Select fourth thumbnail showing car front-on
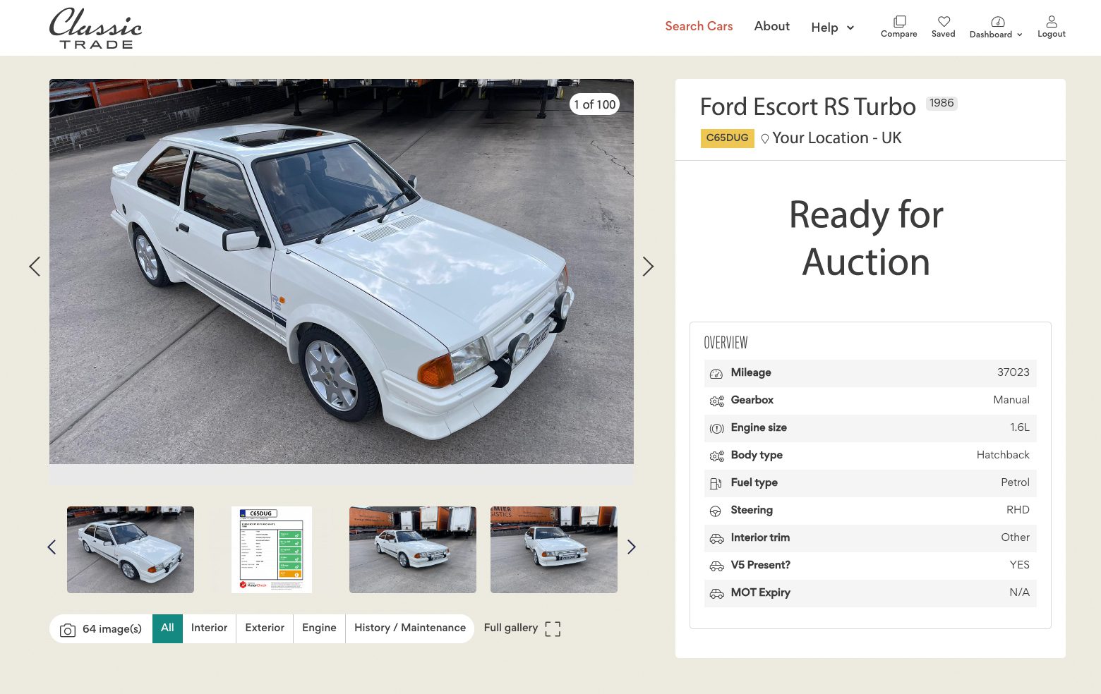The width and height of the screenshot is (1101, 694). tap(554, 549)
